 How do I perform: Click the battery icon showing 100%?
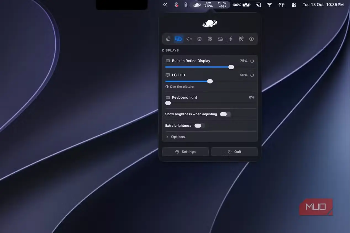tap(246, 5)
